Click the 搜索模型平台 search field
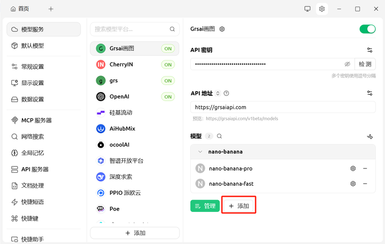Image resolution: width=385 pixels, height=244 pixels. (x=131, y=29)
